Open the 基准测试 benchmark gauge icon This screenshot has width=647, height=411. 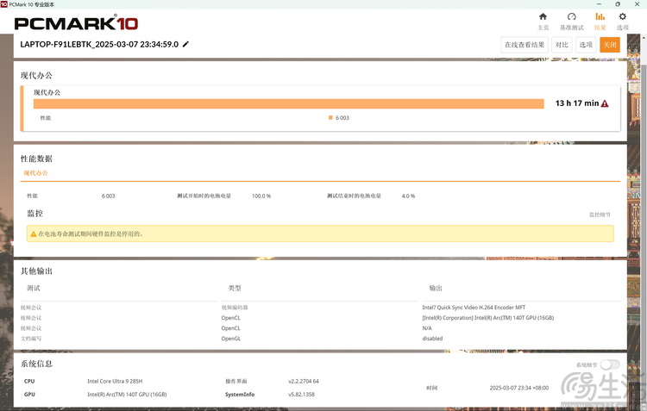(571, 16)
